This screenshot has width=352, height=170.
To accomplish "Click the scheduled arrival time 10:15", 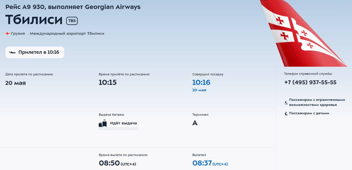I will (108, 82).
